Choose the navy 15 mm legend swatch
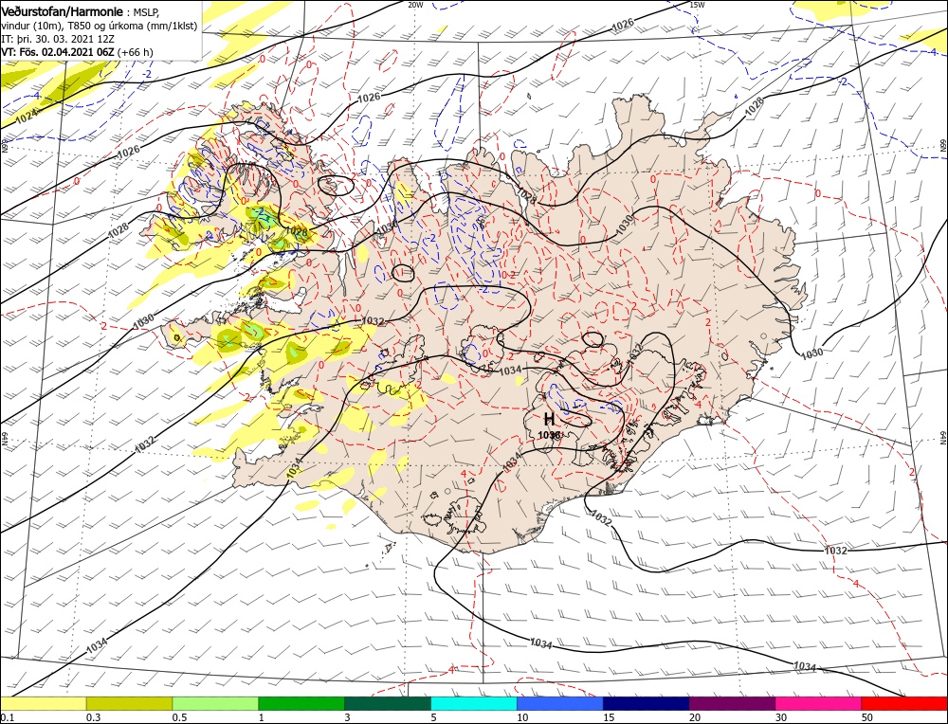The height and width of the screenshot is (724, 948). point(647,703)
